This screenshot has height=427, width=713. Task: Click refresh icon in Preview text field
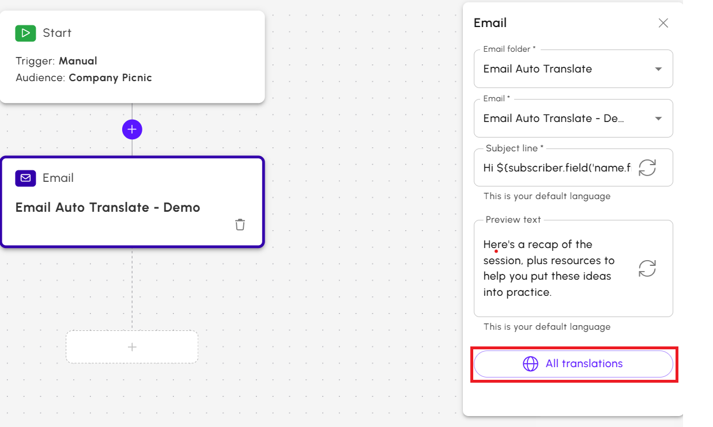(647, 268)
